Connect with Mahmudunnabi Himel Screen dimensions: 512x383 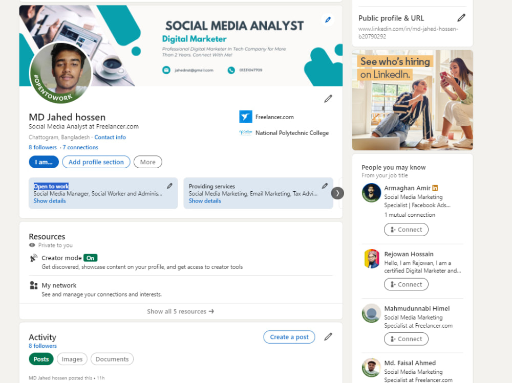[406, 339]
